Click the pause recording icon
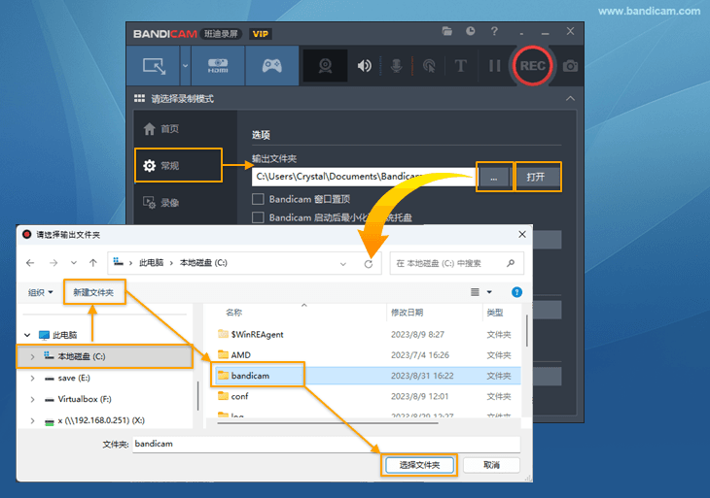The width and height of the screenshot is (710, 498). click(494, 66)
